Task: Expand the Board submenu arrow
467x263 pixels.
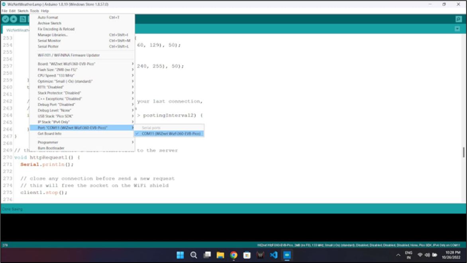Action: tap(133, 64)
